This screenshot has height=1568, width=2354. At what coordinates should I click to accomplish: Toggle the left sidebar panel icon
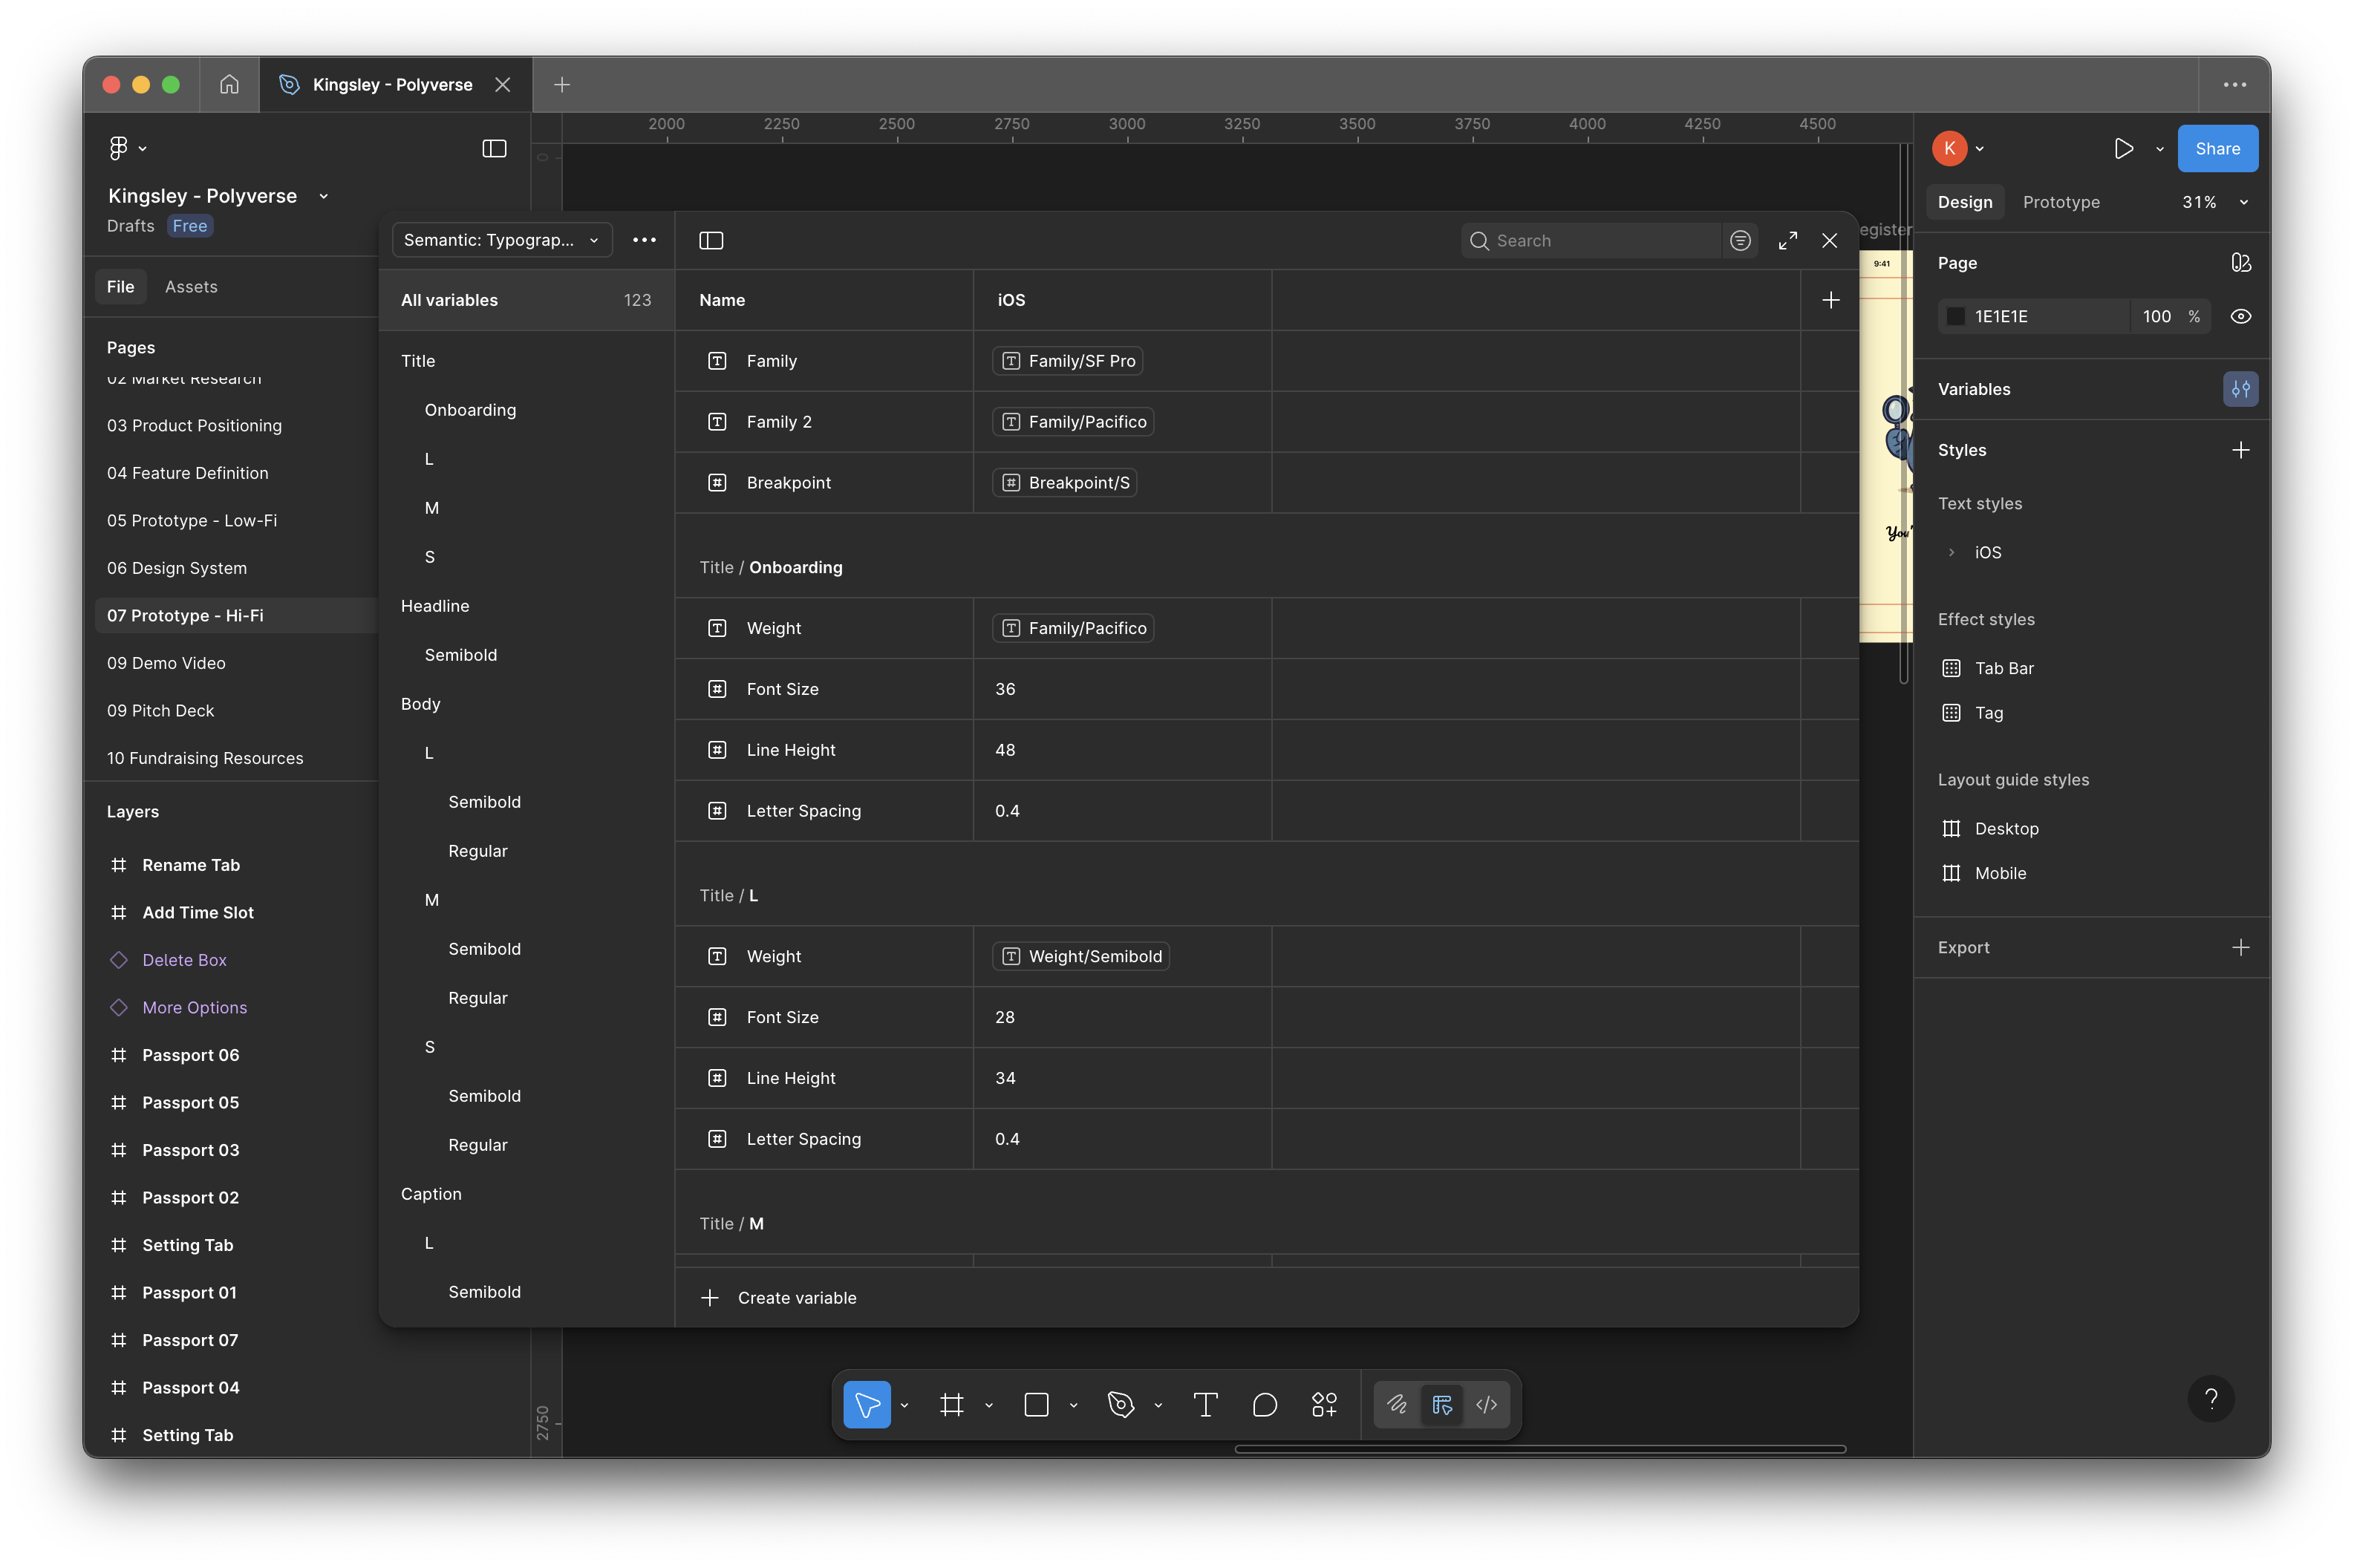coord(494,149)
